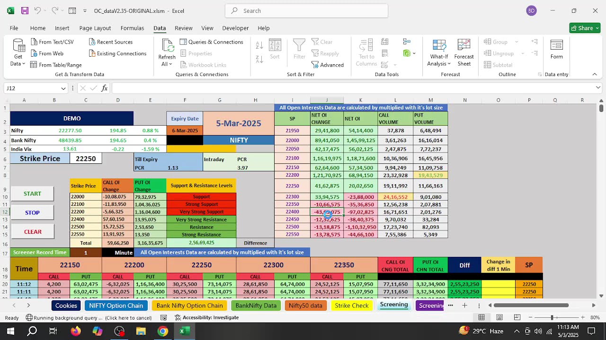
Task: Select the NIFTY Option Chain sheet
Action: pos(116,306)
